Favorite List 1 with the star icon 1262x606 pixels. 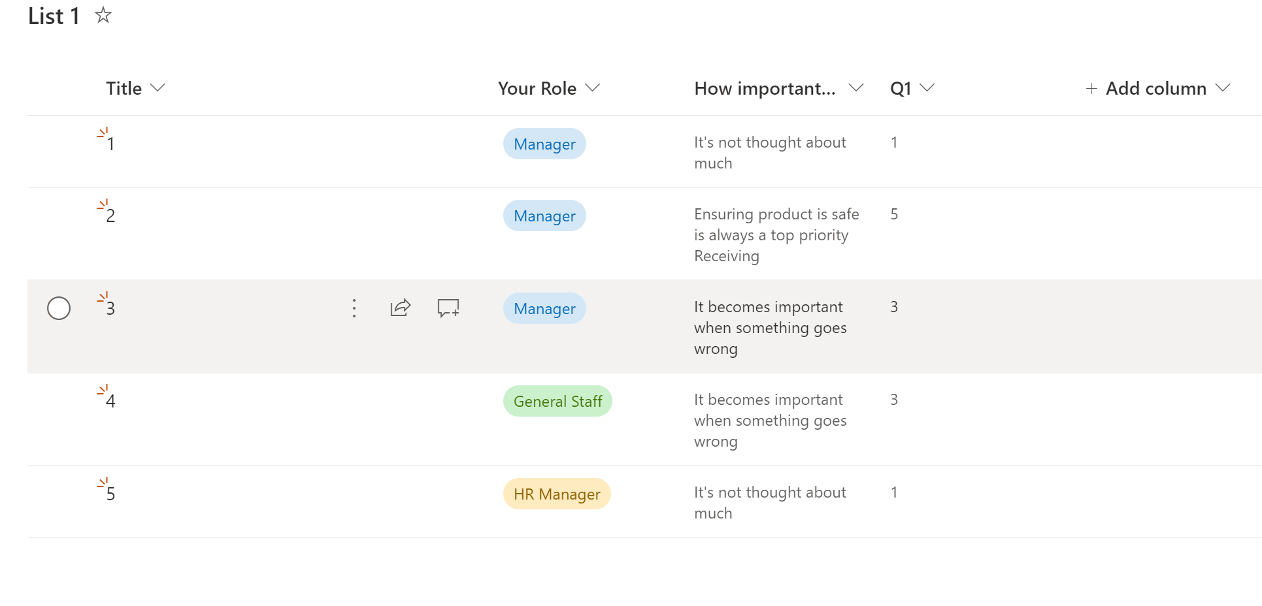[103, 15]
